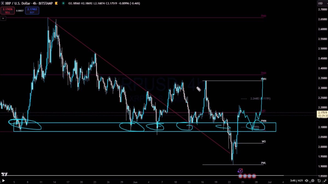Click the blue BUY 2.17463 button
This screenshot has width=328, height=184.
click(32, 11)
